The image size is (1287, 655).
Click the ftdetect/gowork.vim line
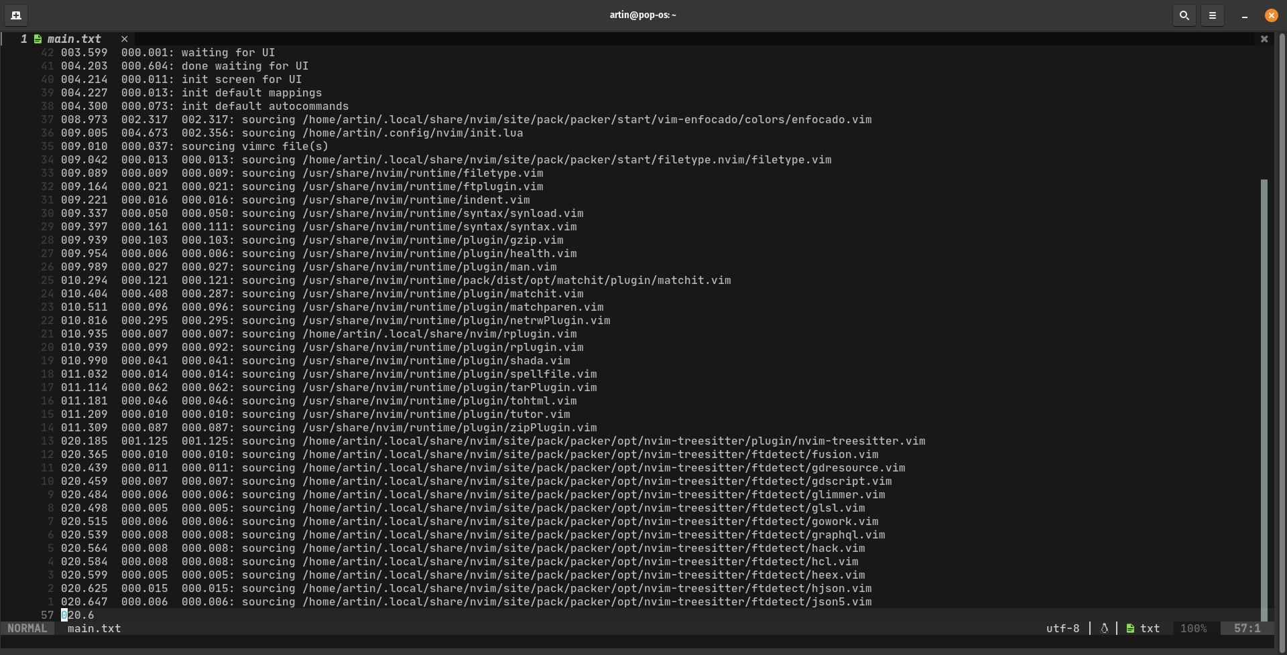[x=469, y=521]
